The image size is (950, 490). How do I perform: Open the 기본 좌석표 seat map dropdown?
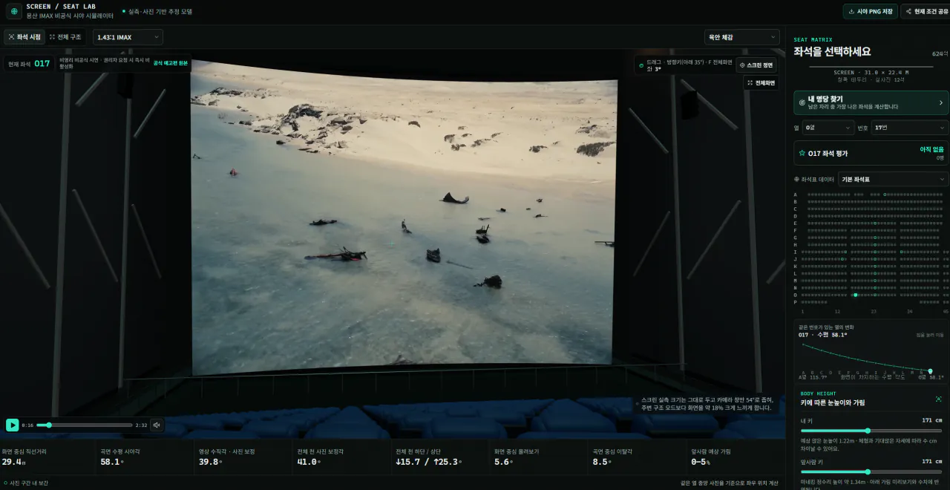click(893, 179)
